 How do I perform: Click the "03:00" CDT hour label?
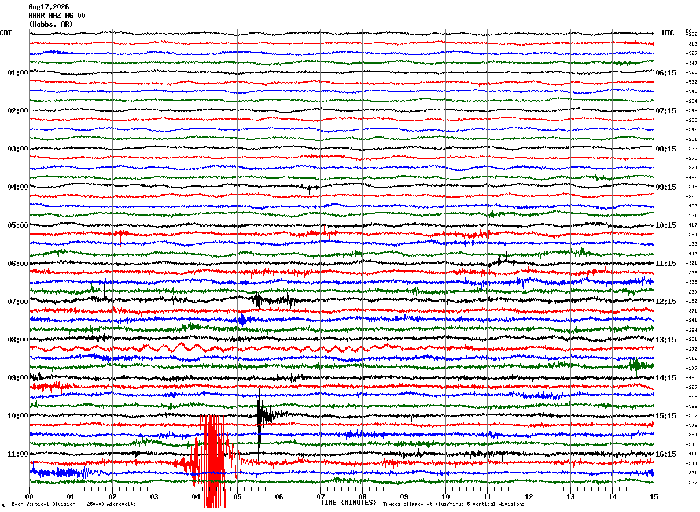(18, 149)
